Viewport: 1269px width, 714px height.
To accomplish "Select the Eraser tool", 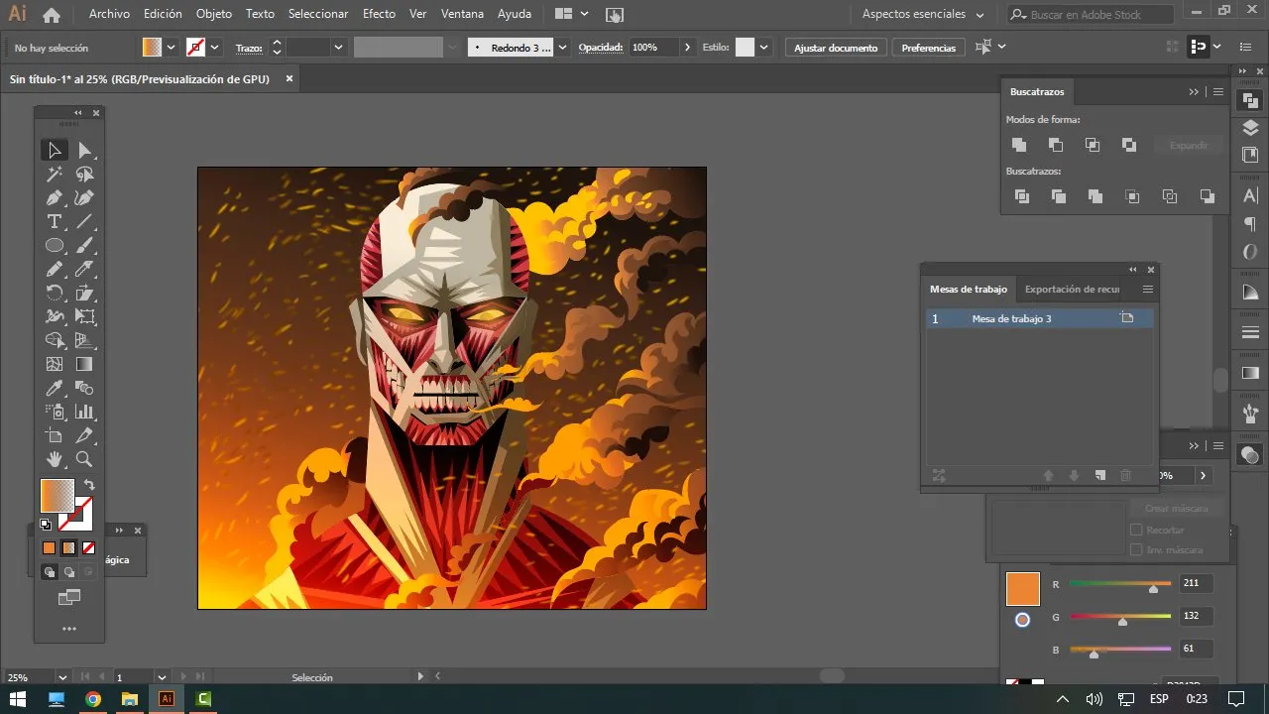I will click(85, 270).
